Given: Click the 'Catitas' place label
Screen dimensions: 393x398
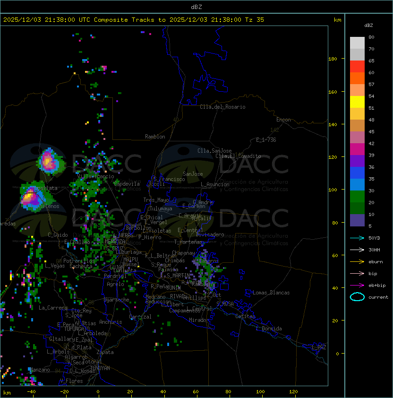Looking at the screenshot, I should point(245,316).
